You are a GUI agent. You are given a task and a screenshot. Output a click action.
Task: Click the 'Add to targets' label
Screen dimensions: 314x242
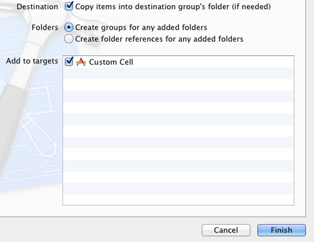32,61
